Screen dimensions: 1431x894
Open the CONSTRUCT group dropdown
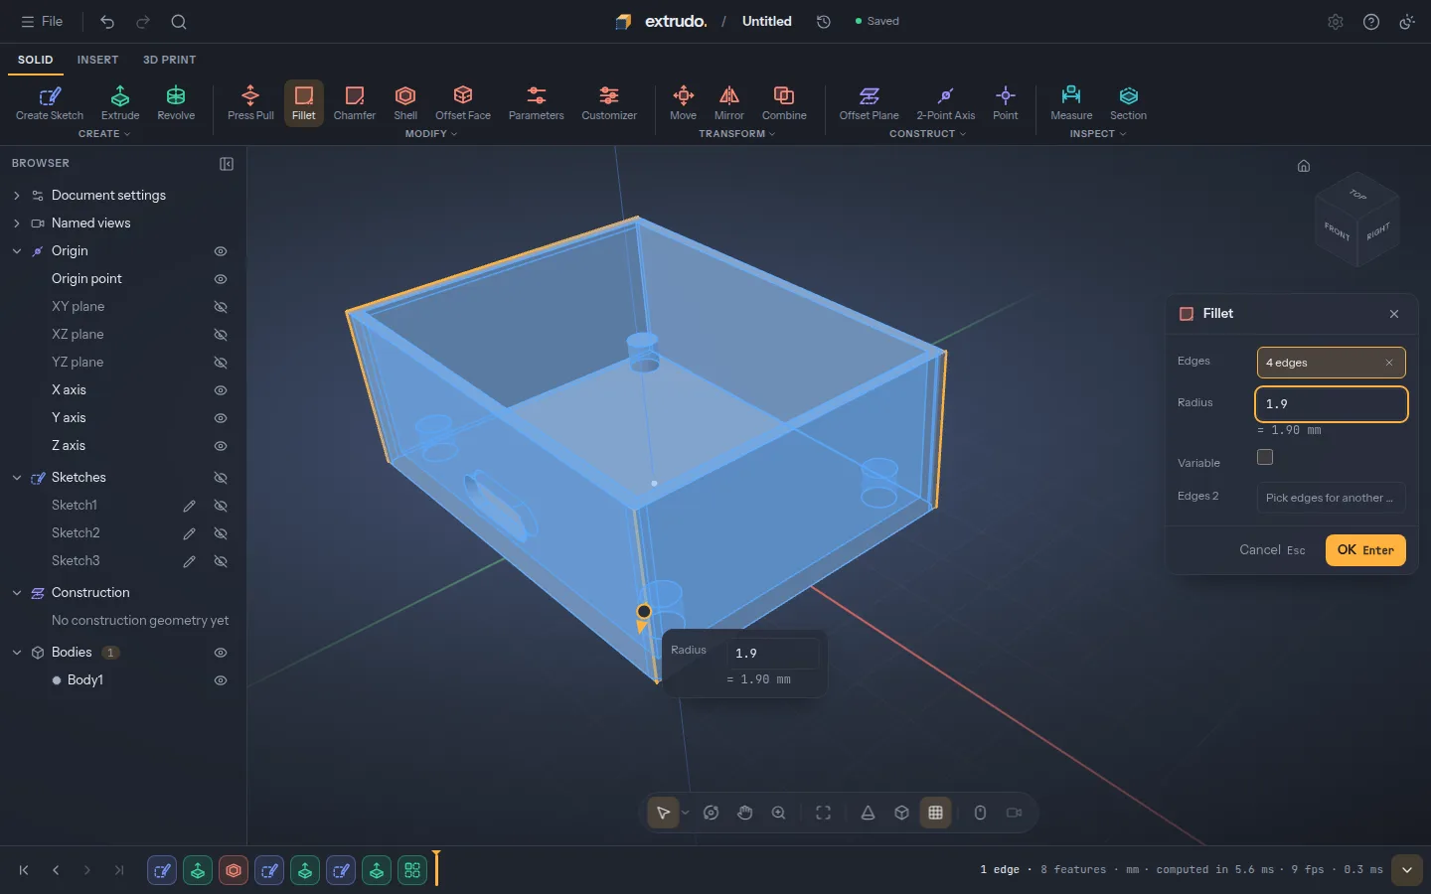[927, 134]
